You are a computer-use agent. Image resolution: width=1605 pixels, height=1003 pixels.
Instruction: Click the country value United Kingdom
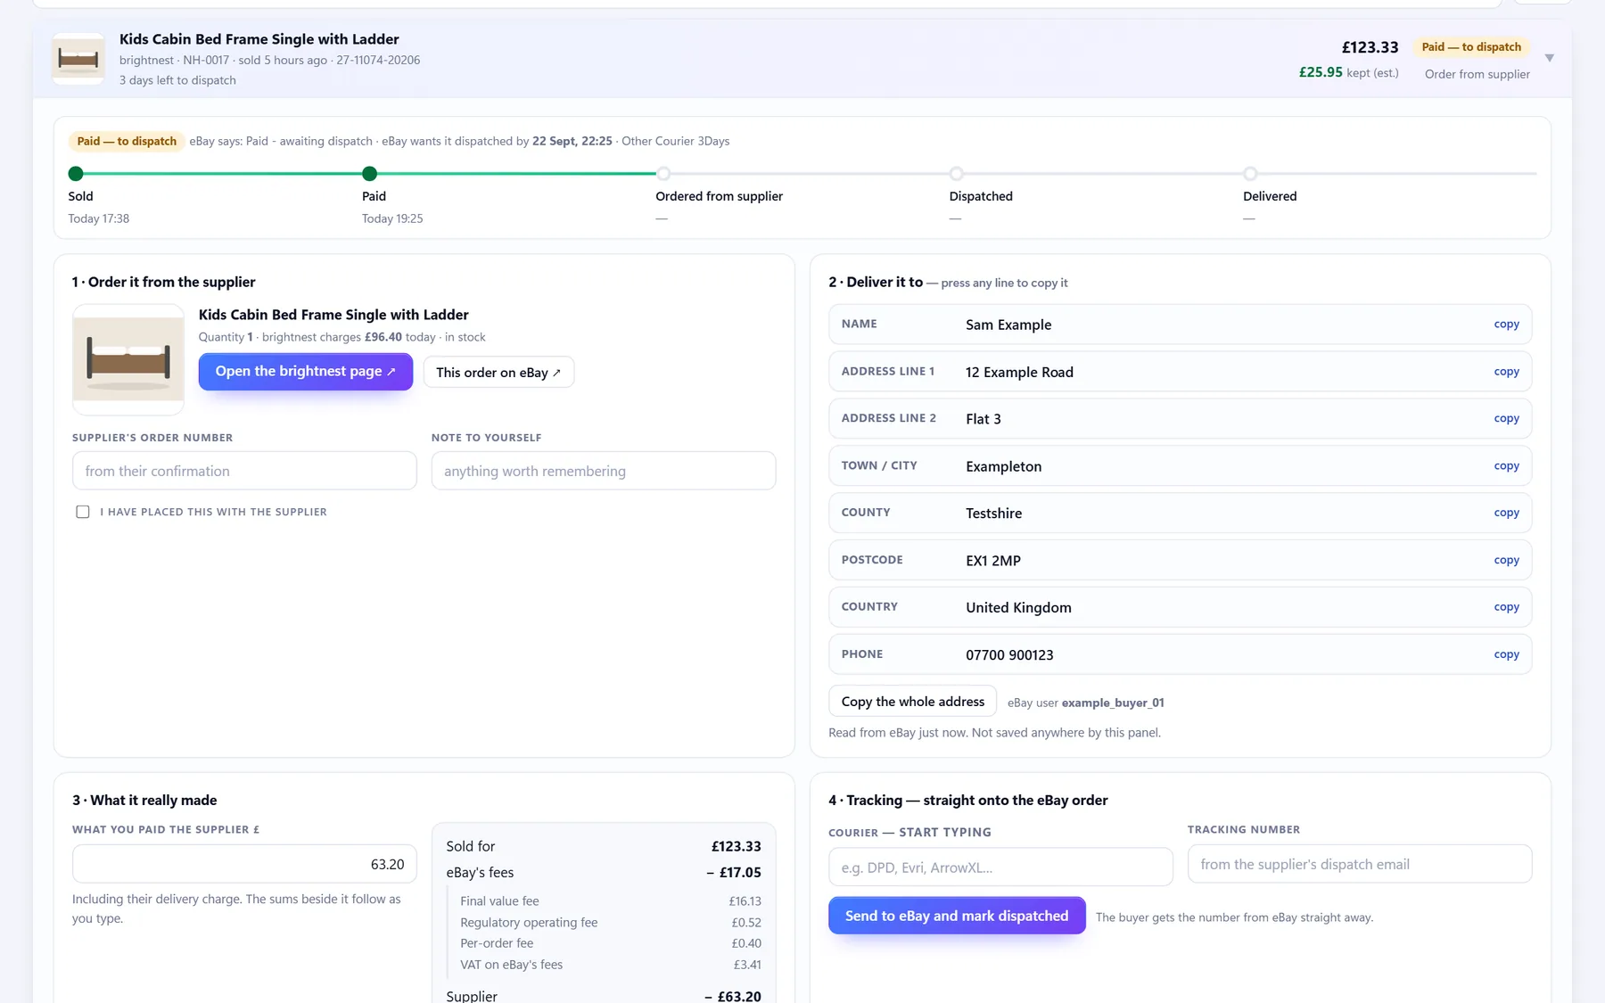point(1018,607)
